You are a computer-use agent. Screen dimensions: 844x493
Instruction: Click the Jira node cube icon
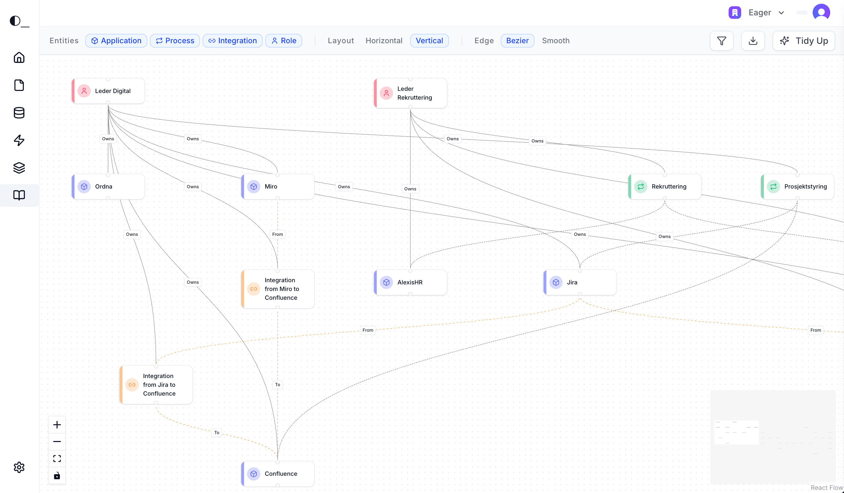point(556,283)
